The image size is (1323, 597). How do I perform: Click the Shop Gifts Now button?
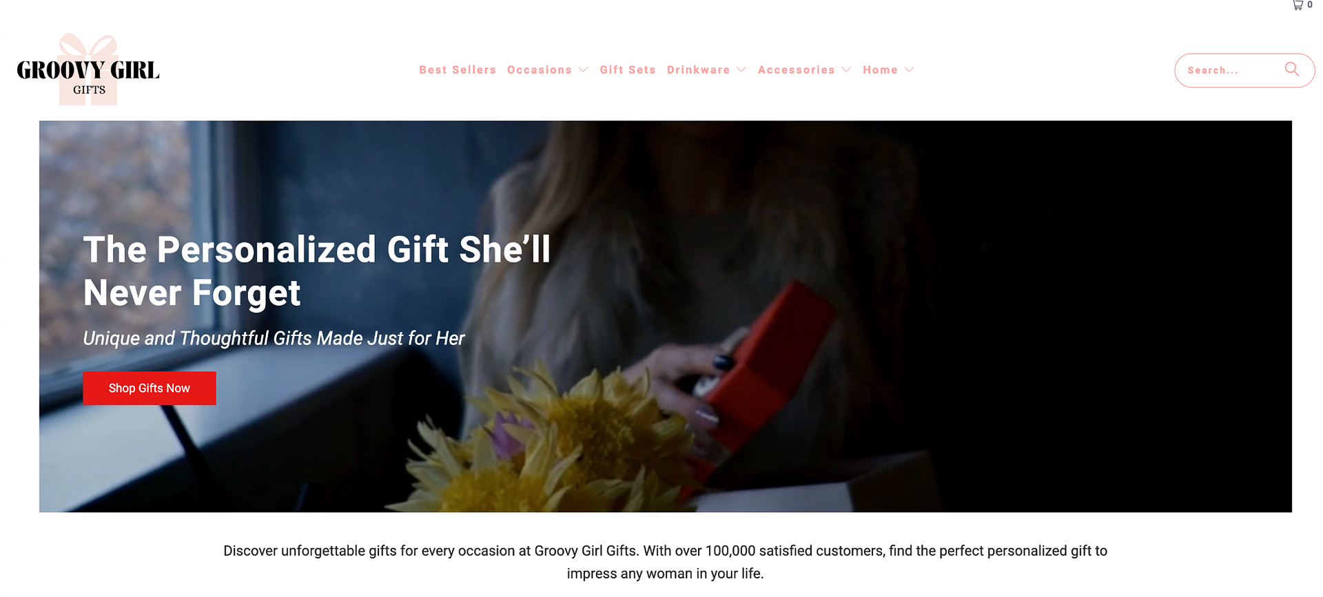(x=150, y=388)
